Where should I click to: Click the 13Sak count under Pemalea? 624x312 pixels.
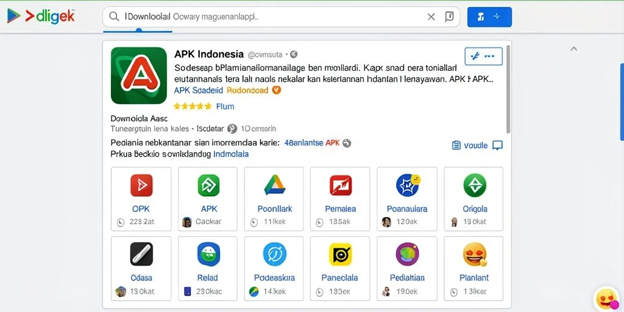click(x=340, y=222)
